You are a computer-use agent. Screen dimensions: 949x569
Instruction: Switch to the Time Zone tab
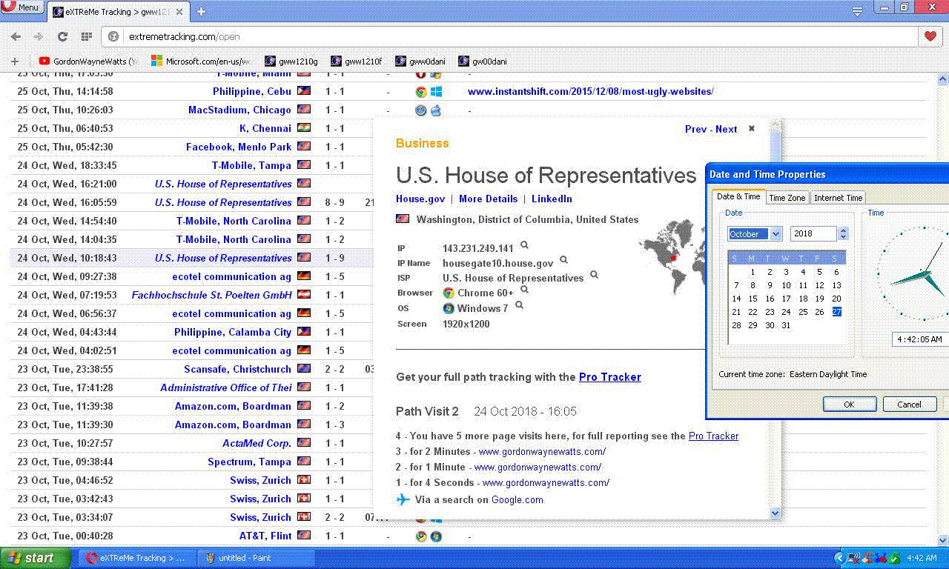pos(787,198)
